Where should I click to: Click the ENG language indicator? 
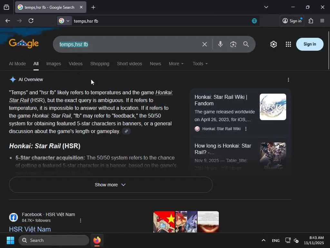(276, 240)
